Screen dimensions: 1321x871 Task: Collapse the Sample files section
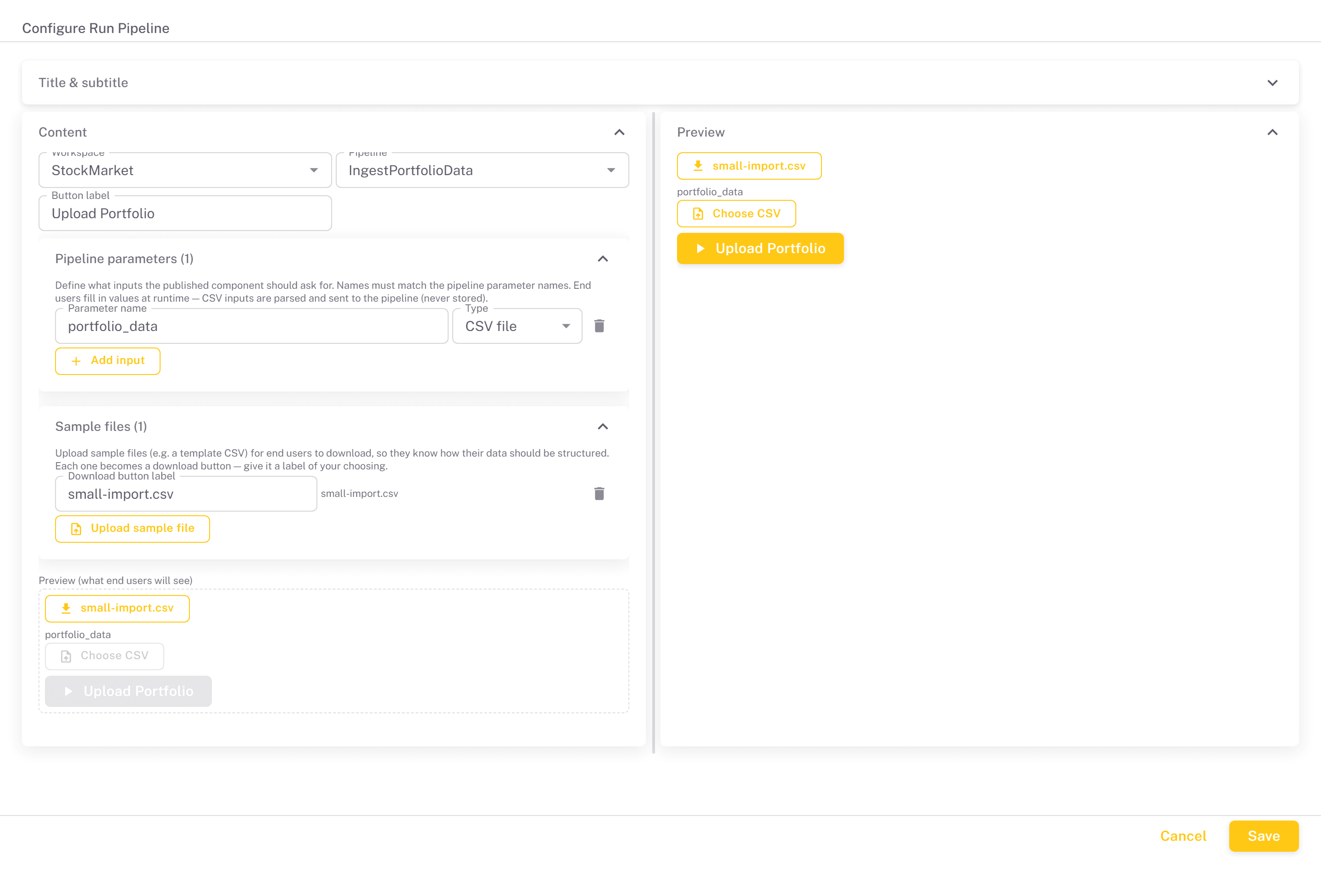point(602,427)
